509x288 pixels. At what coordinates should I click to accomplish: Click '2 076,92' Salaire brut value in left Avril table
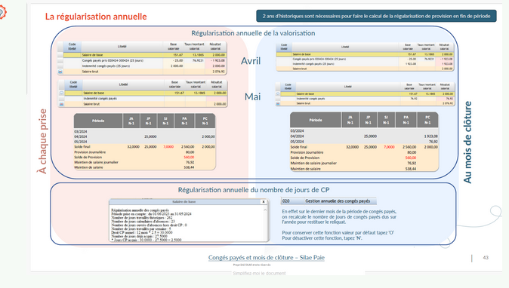point(219,72)
